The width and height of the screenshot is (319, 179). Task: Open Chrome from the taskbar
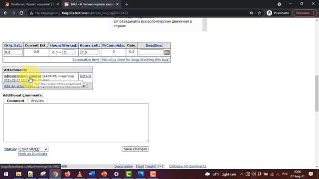point(55,174)
